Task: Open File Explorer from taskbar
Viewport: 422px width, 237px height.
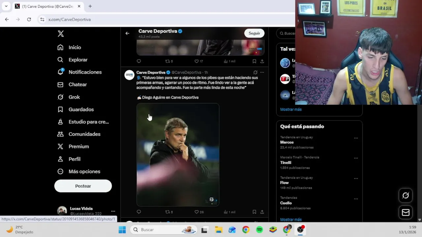Action: (x=219, y=230)
